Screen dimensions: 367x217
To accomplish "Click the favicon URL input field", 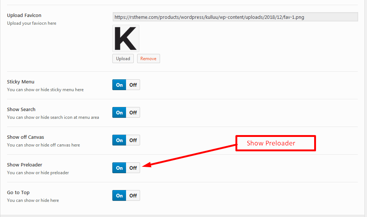I will (x=235, y=17).
